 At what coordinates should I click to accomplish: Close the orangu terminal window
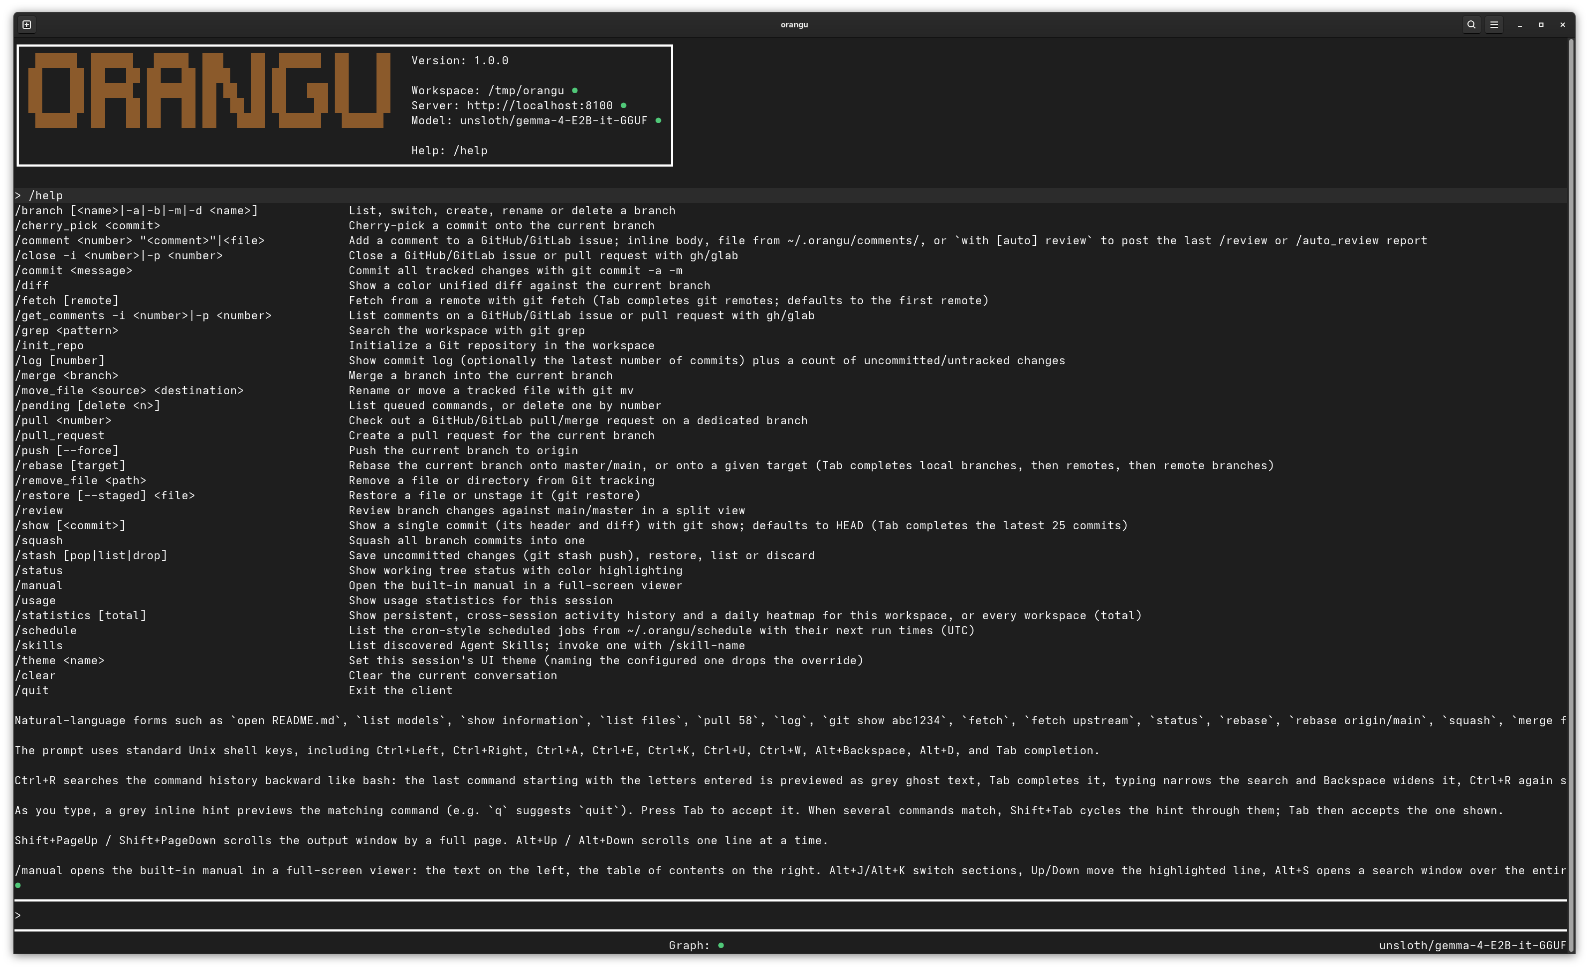tap(1563, 25)
